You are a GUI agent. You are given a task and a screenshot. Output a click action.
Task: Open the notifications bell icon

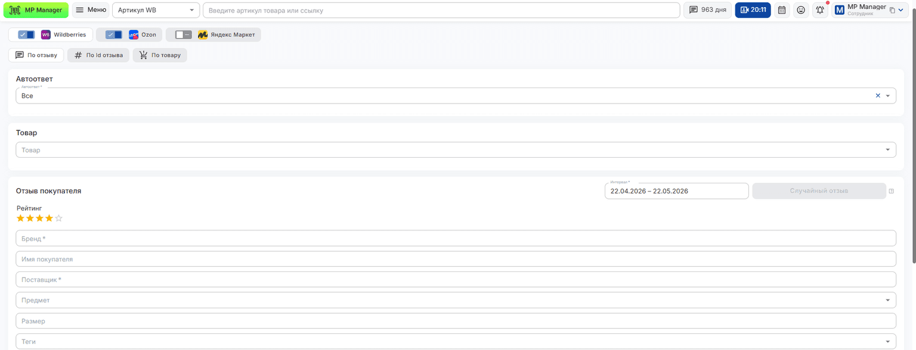tap(821, 10)
